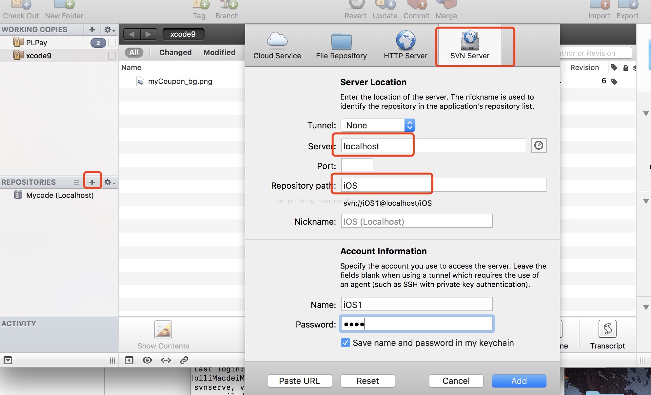Click the Author or Revision search field

596,53
